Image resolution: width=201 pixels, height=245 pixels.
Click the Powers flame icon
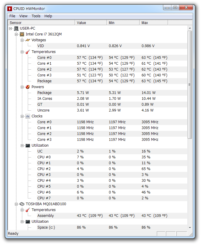(28, 87)
